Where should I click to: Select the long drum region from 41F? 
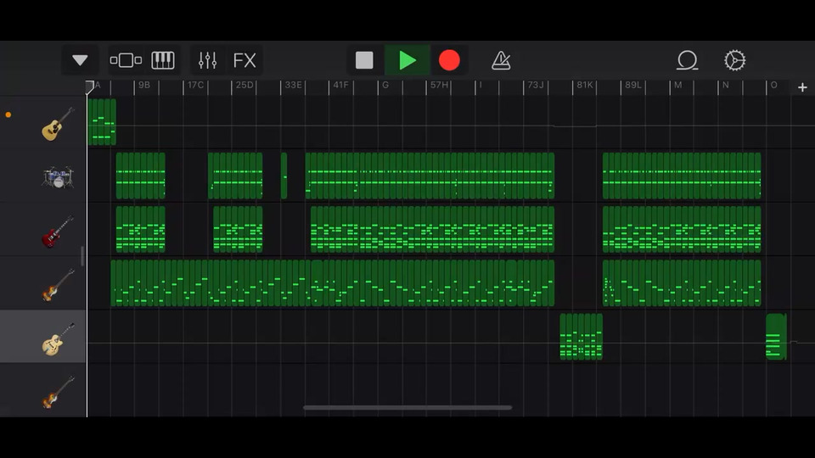click(430, 176)
